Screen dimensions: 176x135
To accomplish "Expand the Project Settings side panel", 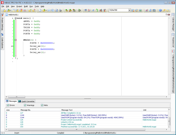I will pyautogui.click(x=2, y=22).
